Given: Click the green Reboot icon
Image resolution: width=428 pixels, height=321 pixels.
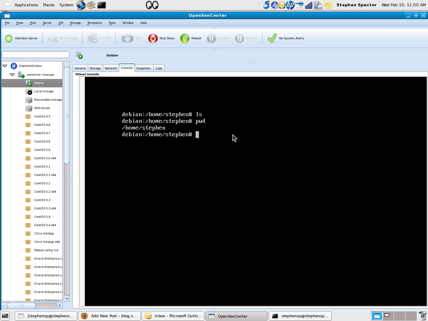Looking at the screenshot, I should pos(185,38).
